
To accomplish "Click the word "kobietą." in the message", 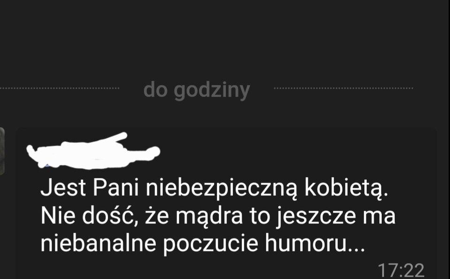I will [x=346, y=188].
